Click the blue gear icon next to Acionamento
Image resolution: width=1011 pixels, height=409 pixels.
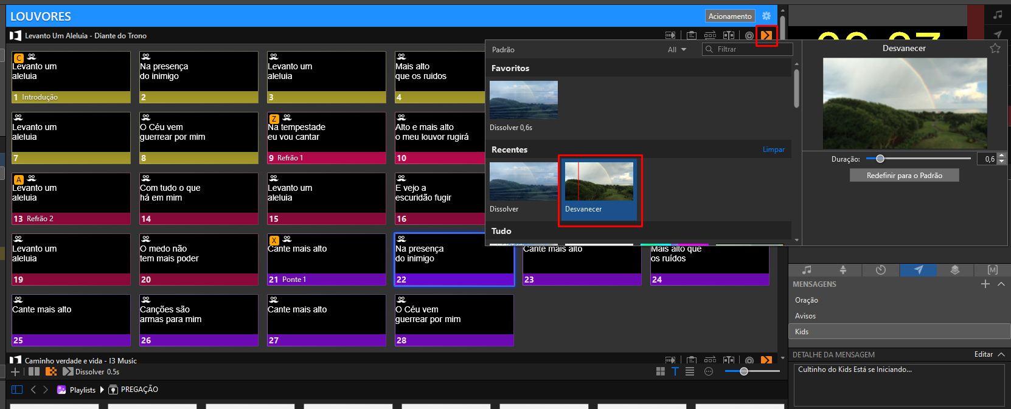click(766, 16)
